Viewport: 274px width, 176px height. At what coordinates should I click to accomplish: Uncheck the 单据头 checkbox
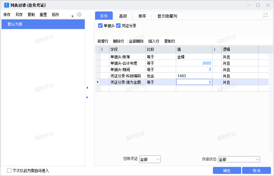100,26
